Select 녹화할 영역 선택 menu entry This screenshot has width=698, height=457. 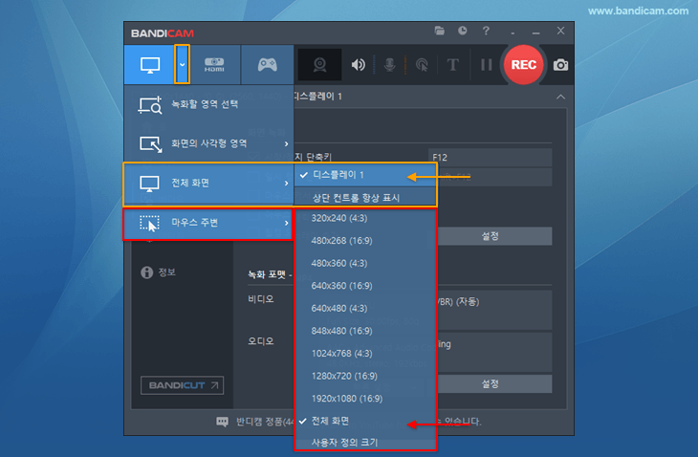coord(208,104)
